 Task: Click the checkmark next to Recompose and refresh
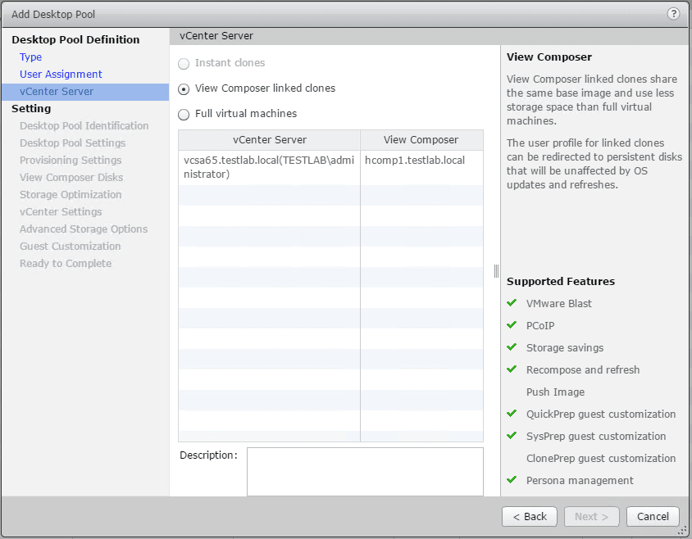point(512,369)
